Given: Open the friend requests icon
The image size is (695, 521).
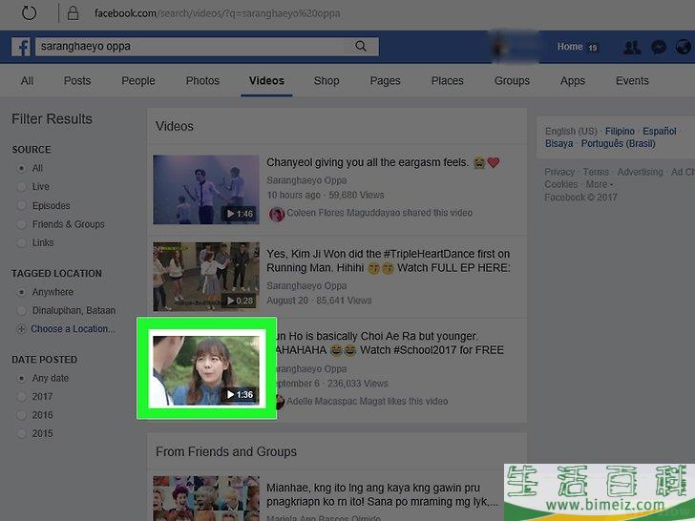Looking at the screenshot, I should point(632,47).
